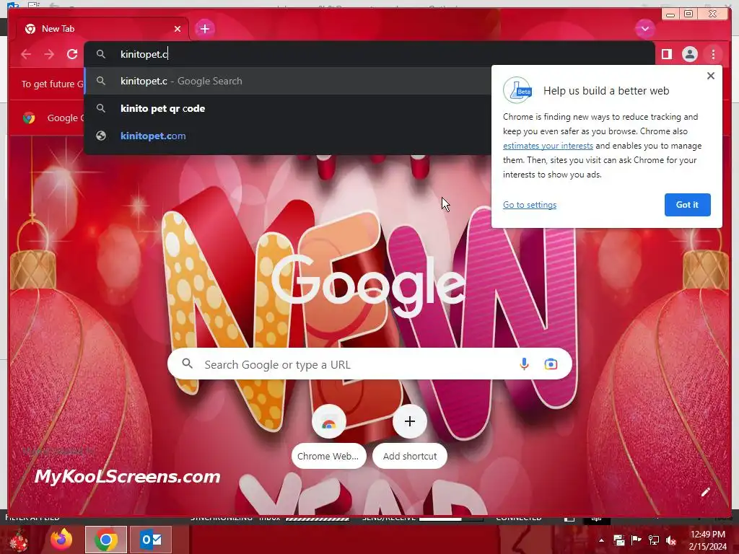Screen dimensions: 739x554
Task: Click the Action Center flag icon
Action: coord(637,540)
